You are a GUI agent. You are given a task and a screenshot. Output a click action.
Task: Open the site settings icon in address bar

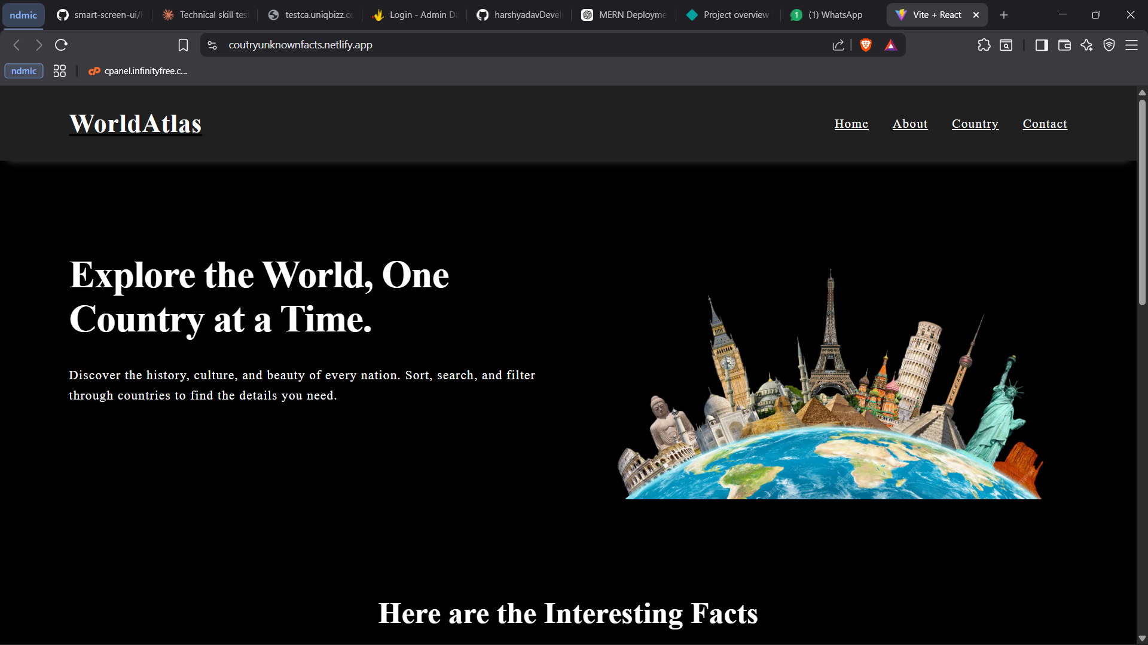point(212,45)
